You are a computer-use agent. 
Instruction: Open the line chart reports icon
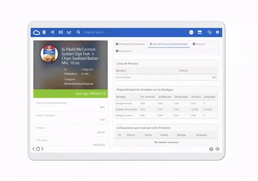click(x=69, y=32)
